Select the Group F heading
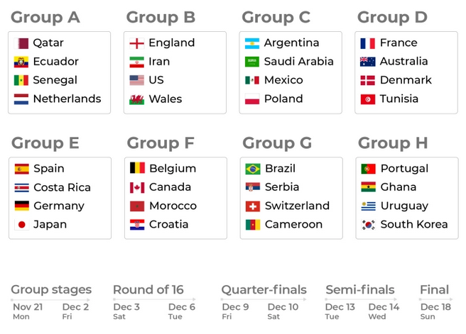The image size is (466, 334). point(160,143)
